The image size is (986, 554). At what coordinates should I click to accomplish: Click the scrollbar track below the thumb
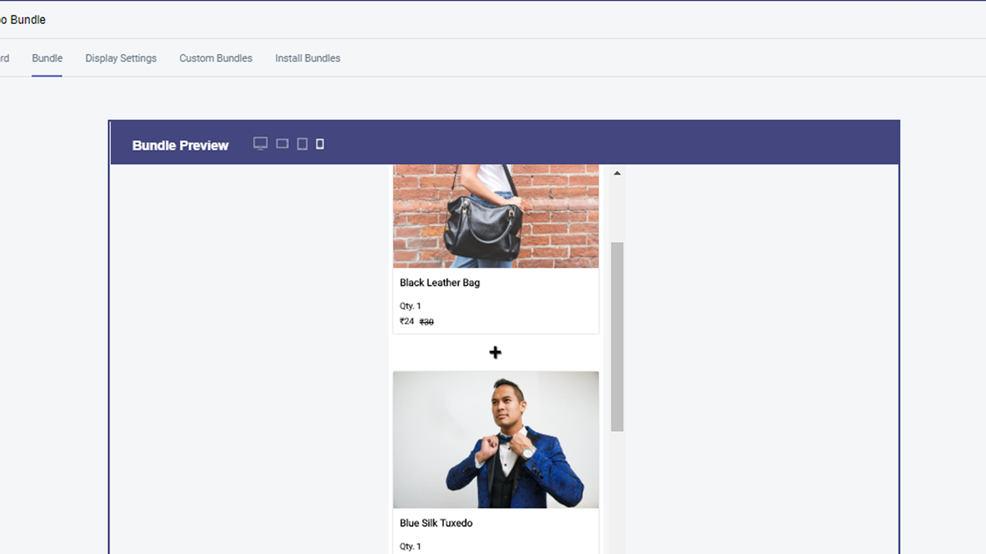tap(617, 492)
